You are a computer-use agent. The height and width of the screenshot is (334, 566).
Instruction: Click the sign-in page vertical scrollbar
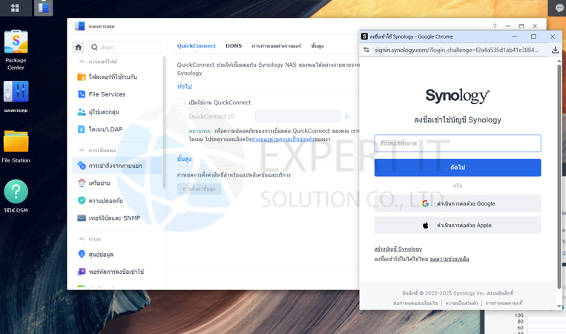point(559,177)
